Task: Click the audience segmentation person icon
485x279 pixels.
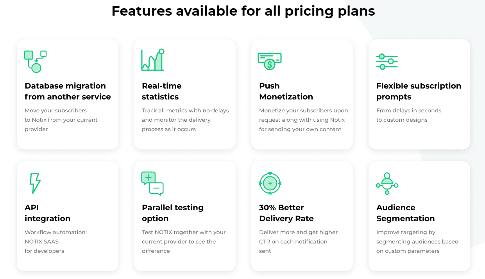Action: point(387,183)
